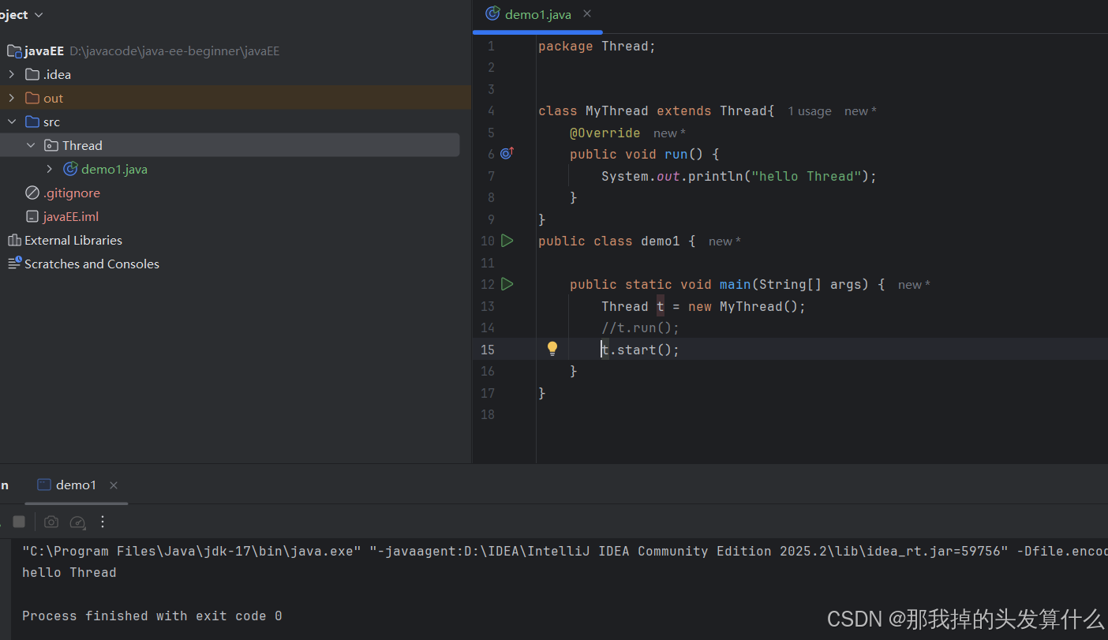Collapse the Thread package chevron
The width and height of the screenshot is (1108, 640).
31,145
